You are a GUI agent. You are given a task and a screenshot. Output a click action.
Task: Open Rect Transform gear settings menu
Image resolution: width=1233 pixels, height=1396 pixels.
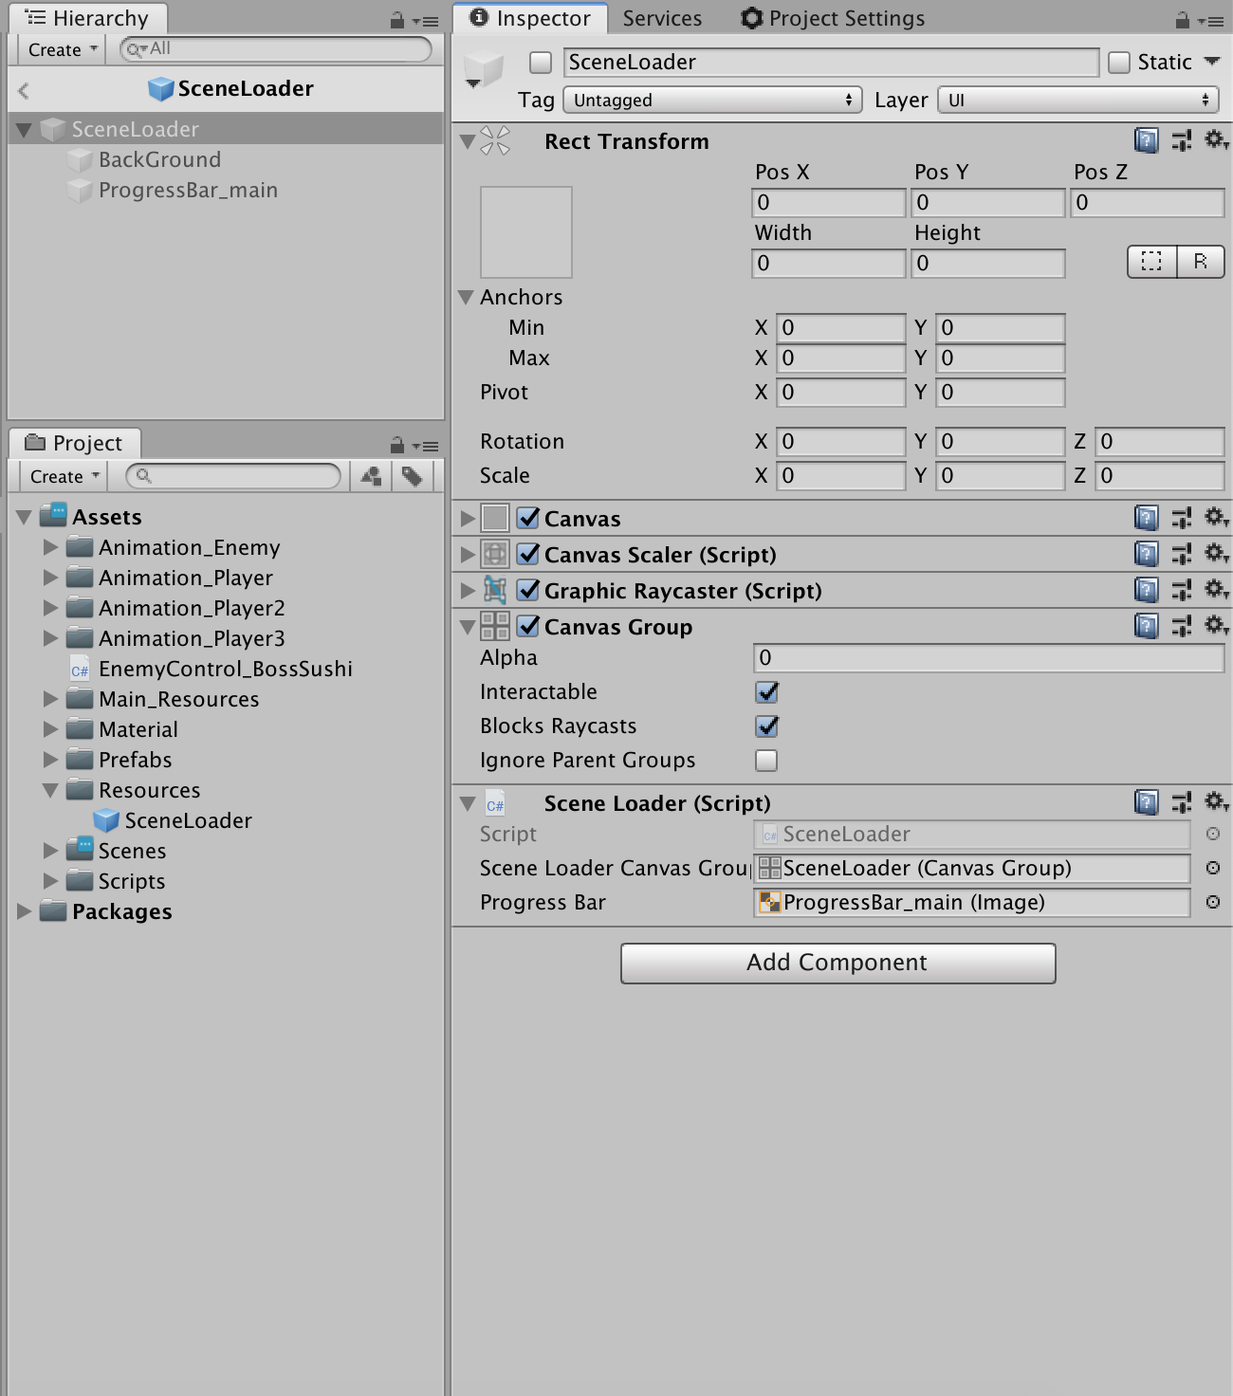pyautogui.click(x=1217, y=140)
